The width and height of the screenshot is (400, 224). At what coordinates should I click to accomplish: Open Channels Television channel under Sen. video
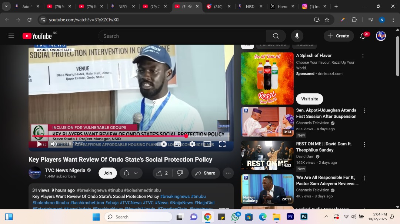(313, 123)
